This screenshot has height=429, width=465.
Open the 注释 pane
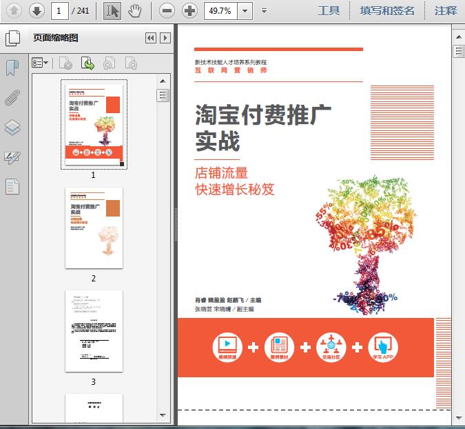click(446, 11)
